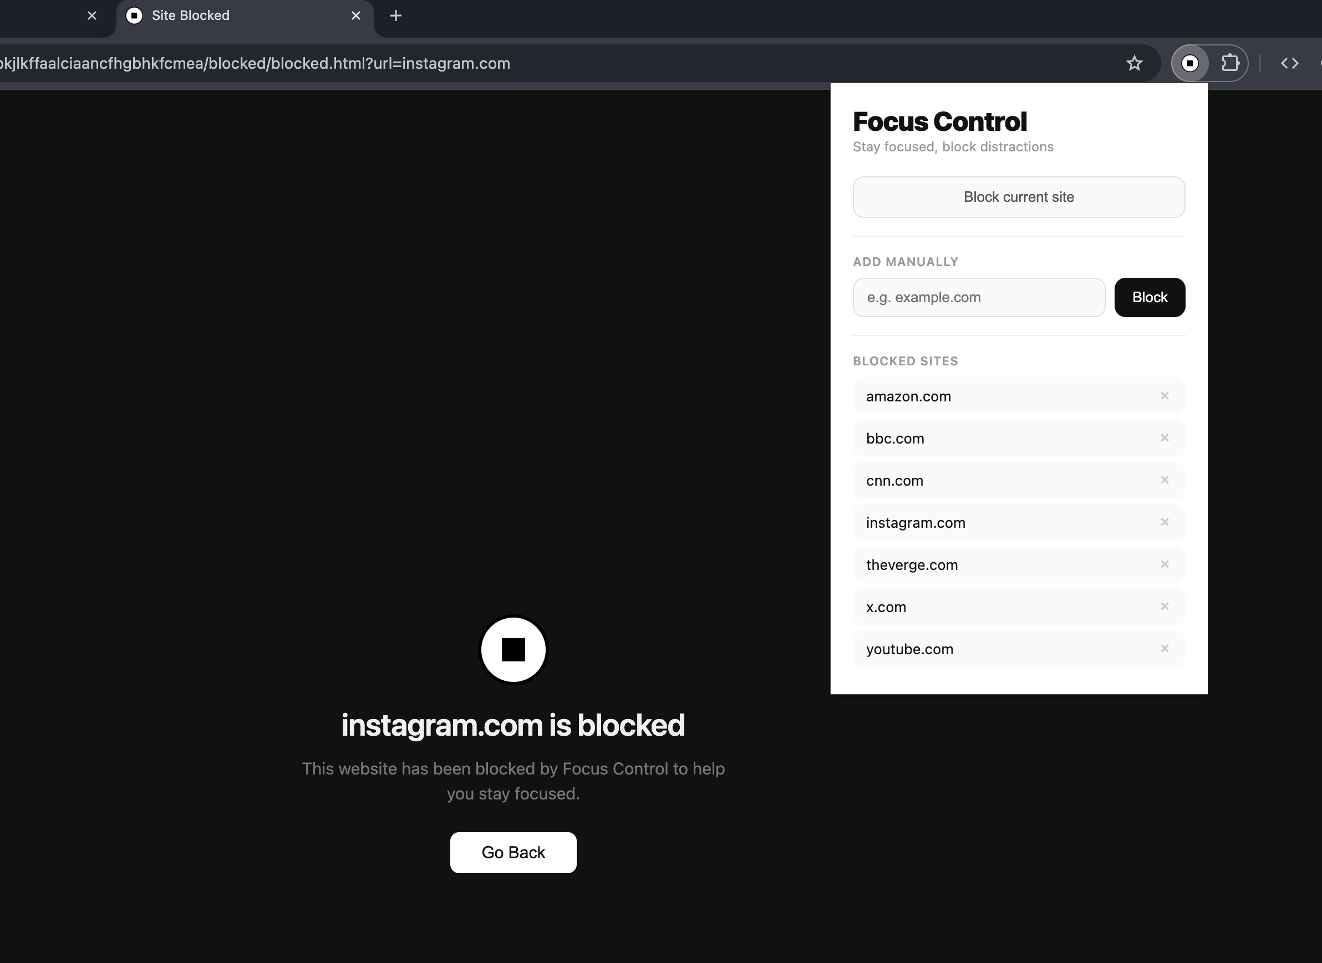Click the address bar URL
The image size is (1322, 963).
pyautogui.click(x=255, y=63)
